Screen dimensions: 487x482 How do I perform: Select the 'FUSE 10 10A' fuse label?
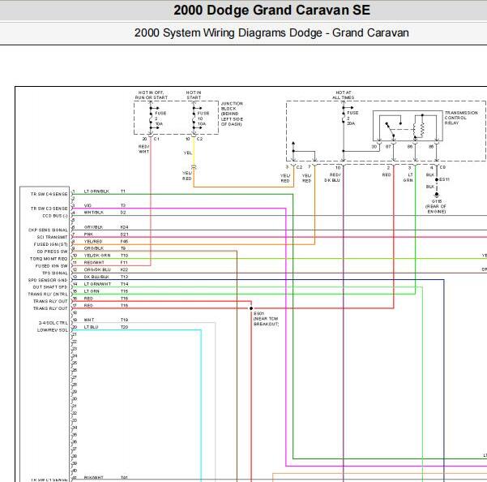coord(203,118)
